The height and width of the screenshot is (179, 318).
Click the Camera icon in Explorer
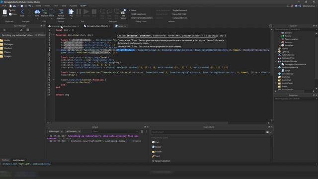pos(283,33)
